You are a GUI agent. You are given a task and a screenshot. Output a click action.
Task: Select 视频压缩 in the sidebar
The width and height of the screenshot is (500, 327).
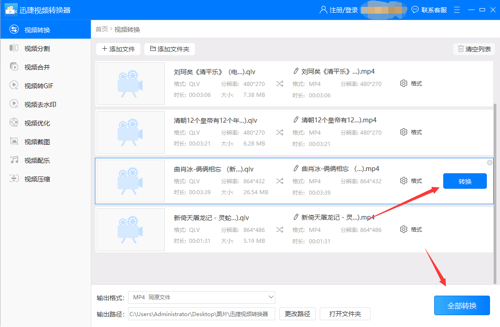pyautogui.click(x=45, y=179)
